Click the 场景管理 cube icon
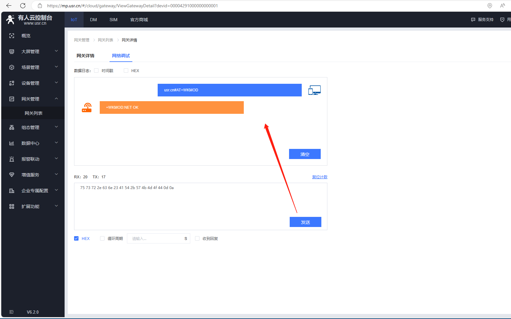 (12, 67)
